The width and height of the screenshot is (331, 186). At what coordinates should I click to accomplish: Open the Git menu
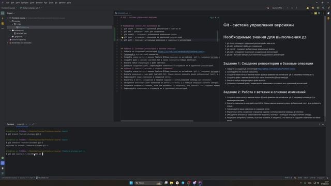[x=56, y=3]
